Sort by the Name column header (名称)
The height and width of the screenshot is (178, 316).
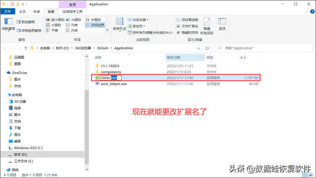click(x=98, y=57)
